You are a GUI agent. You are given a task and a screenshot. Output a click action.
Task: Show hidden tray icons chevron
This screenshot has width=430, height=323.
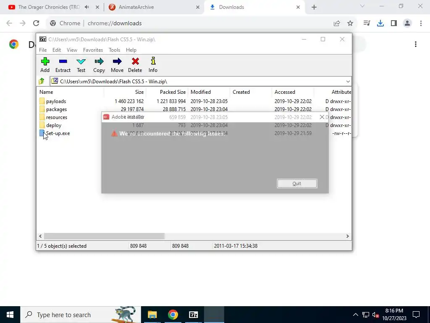[x=355, y=315]
